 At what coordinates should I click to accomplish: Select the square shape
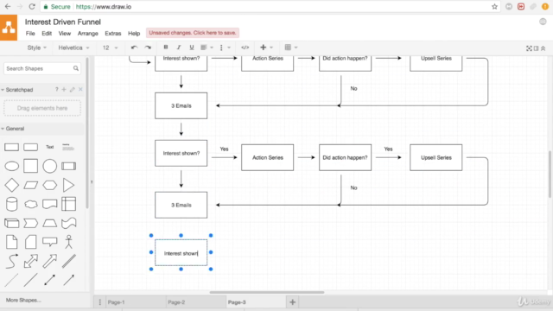click(x=31, y=166)
